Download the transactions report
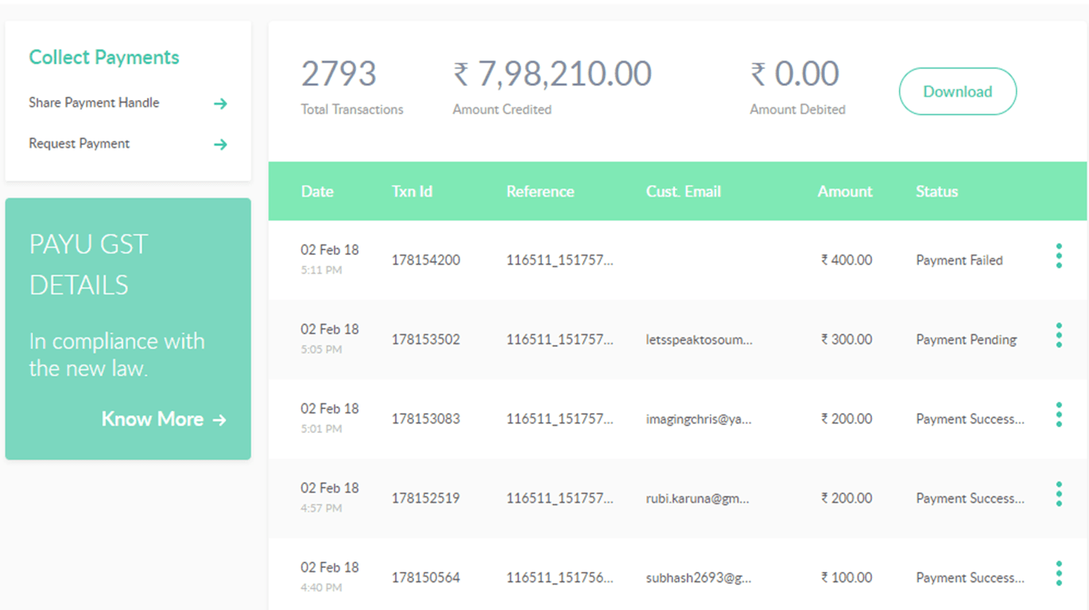 coord(957,91)
